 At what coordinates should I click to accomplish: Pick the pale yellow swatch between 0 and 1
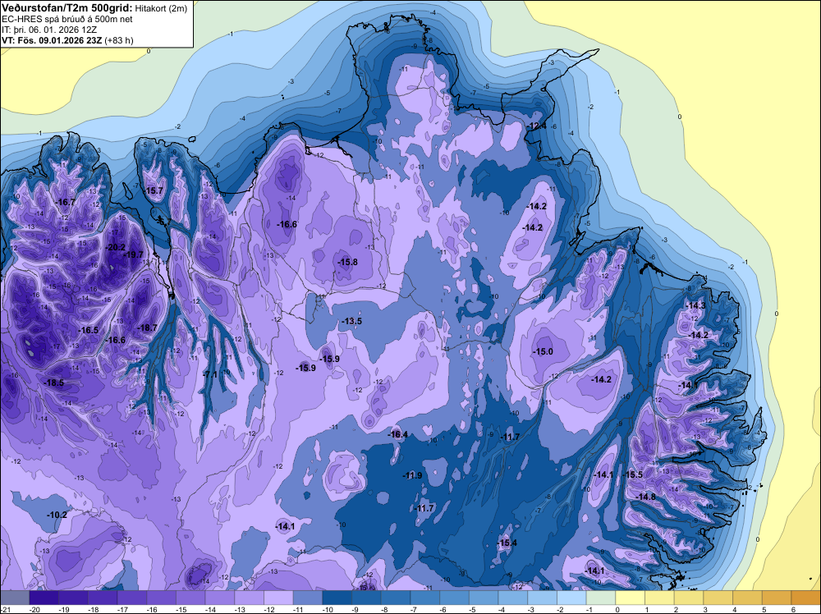pyautogui.click(x=631, y=598)
